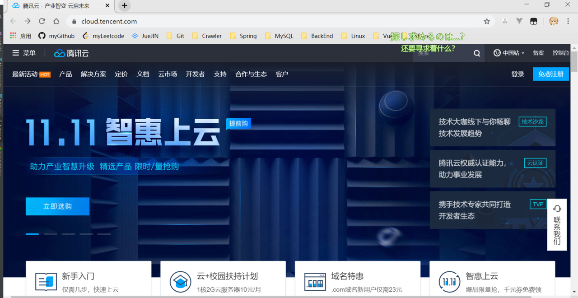
Task: Click the Chrome home icon
Action: (56, 21)
